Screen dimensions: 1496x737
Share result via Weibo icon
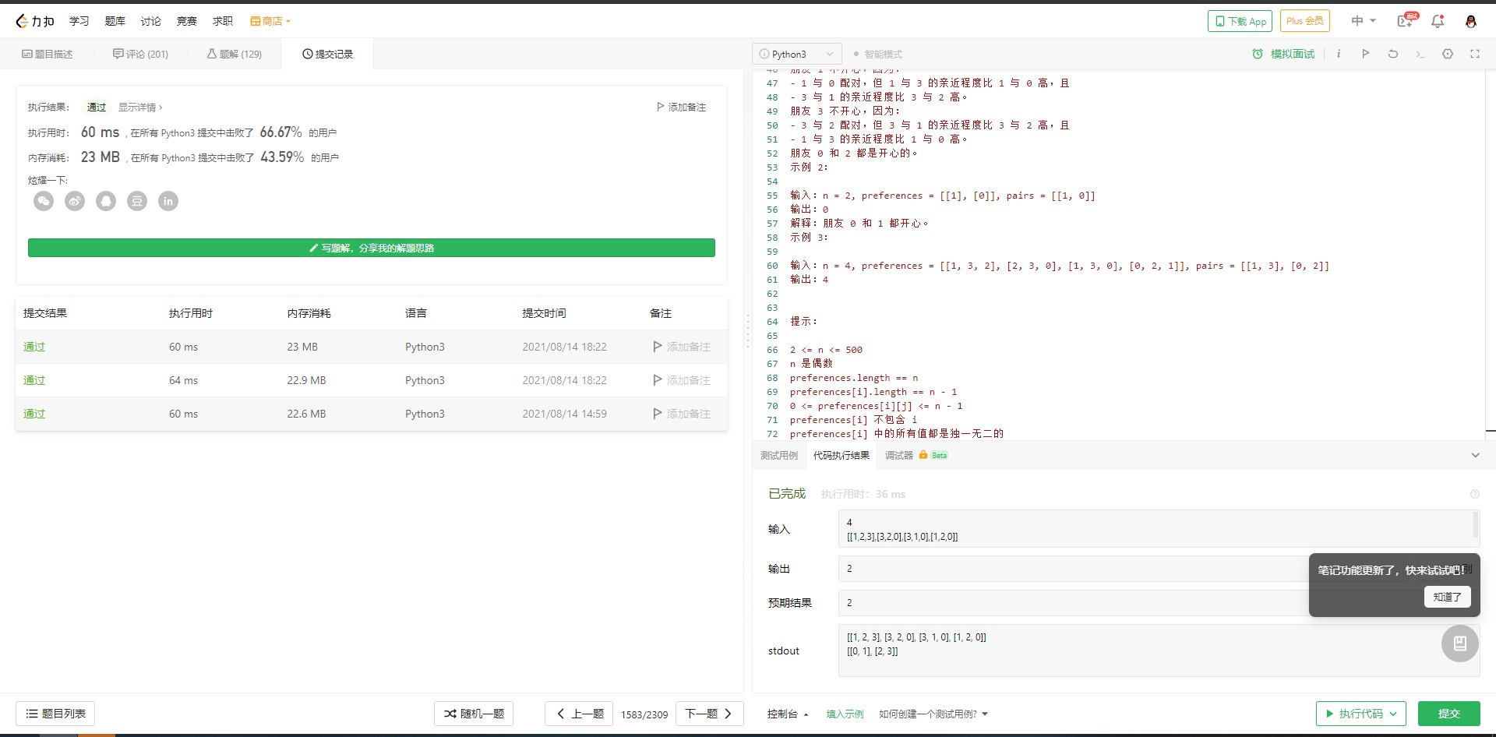pos(75,201)
